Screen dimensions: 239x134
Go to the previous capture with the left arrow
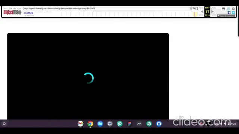202,12
